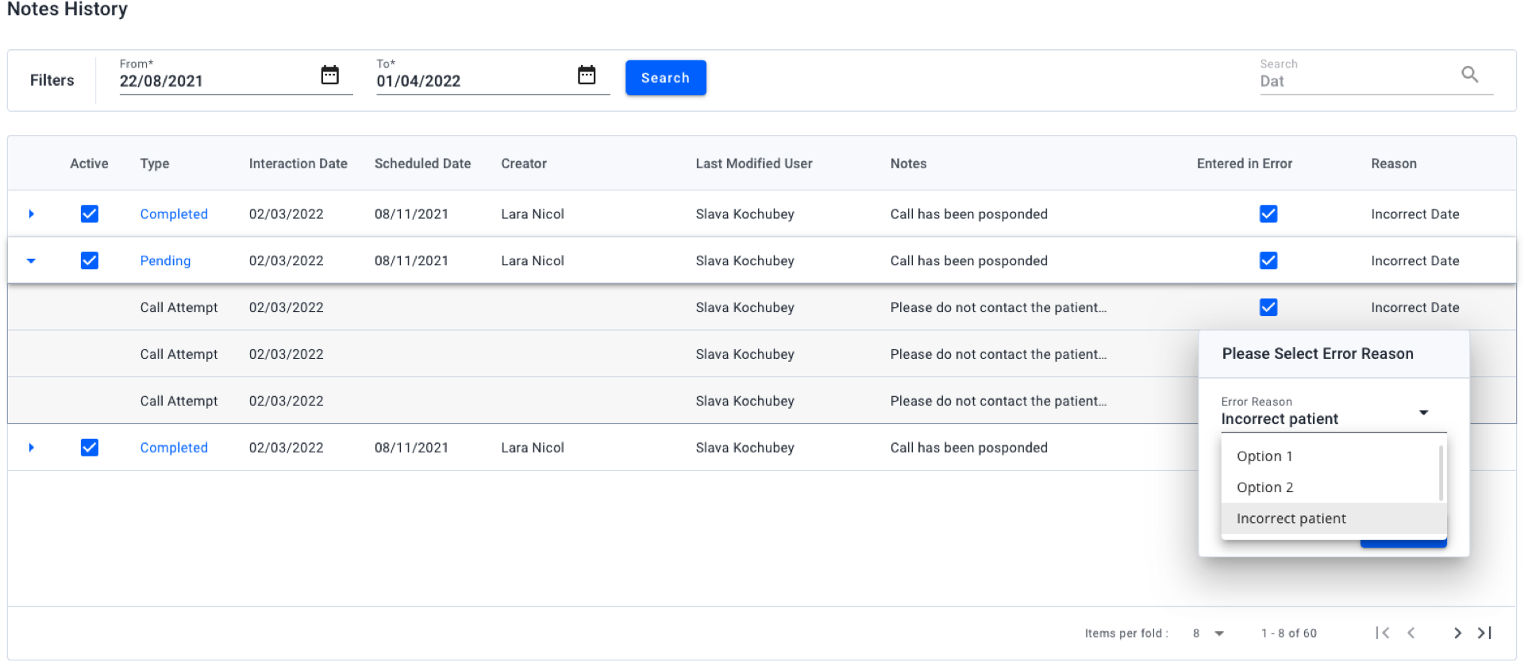Open the To date calendar picker
Viewport: 1524px width, 662px height.
coord(587,75)
